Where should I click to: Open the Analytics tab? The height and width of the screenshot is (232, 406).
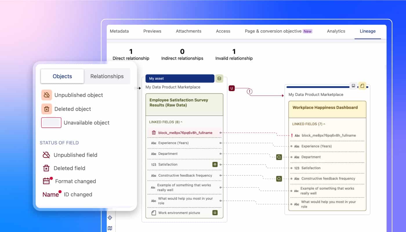coord(336,31)
